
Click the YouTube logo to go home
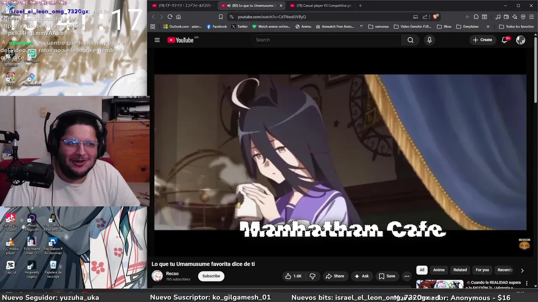click(180, 40)
